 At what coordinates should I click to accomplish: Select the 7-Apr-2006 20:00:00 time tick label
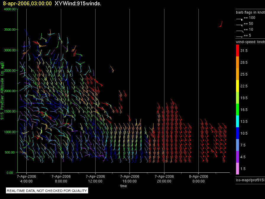[164, 178]
